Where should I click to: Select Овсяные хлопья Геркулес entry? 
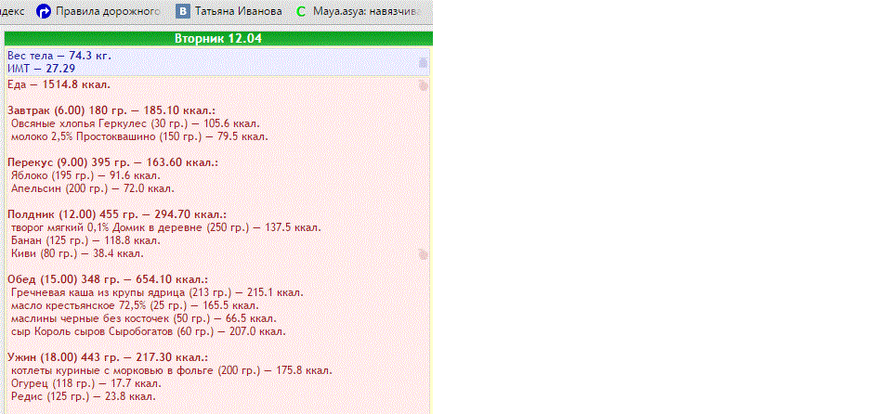coord(136,123)
